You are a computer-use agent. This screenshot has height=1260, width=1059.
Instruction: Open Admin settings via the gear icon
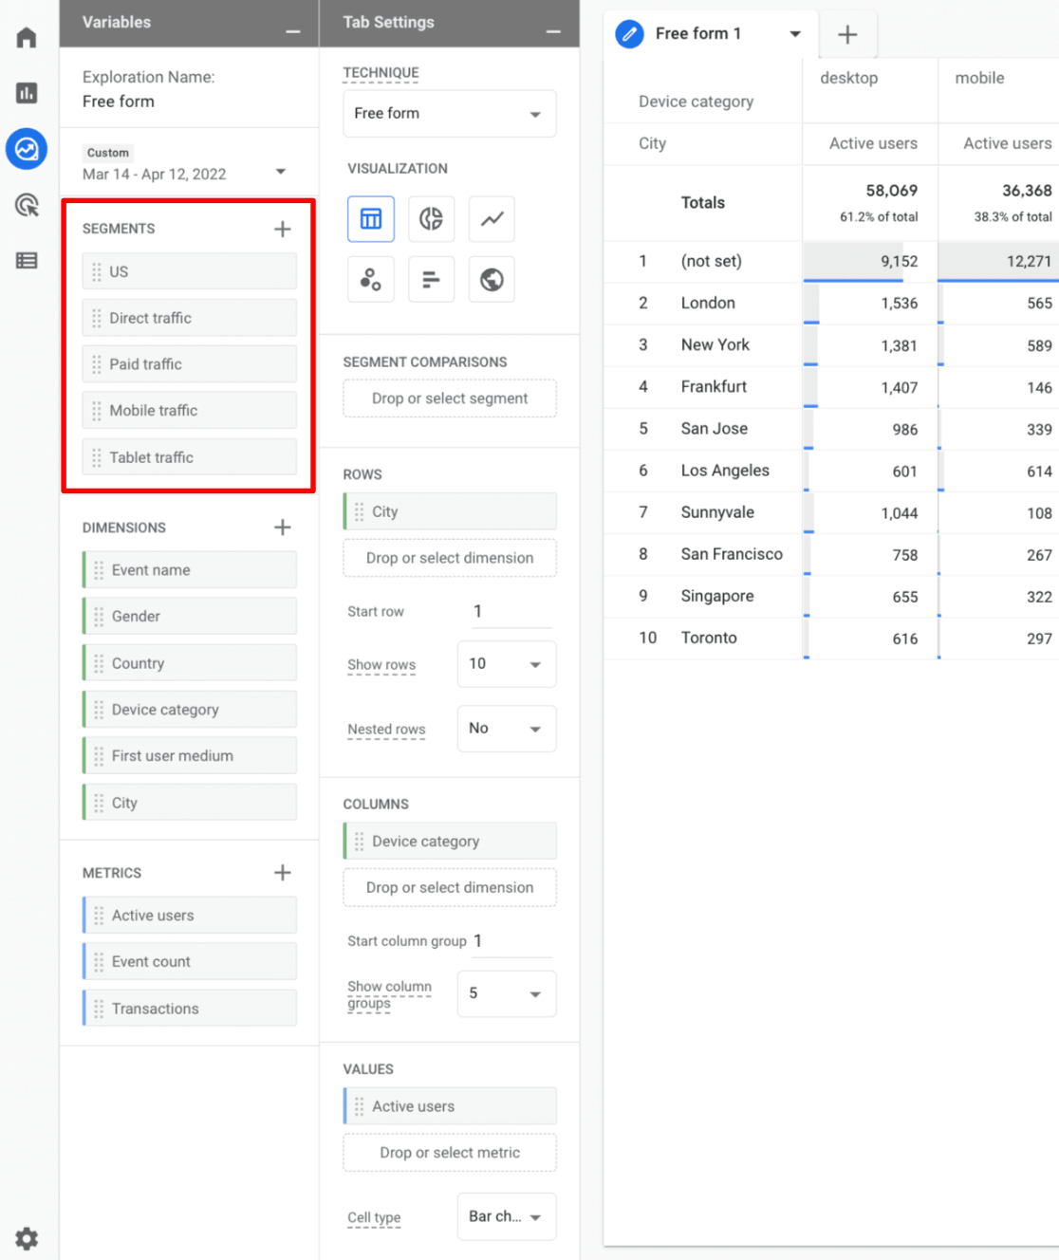tap(27, 1238)
